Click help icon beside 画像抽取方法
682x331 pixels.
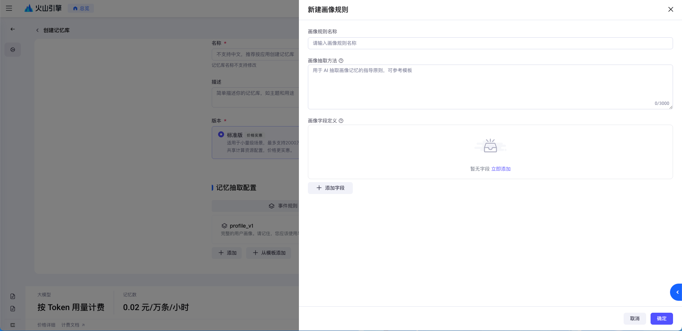tap(341, 61)
